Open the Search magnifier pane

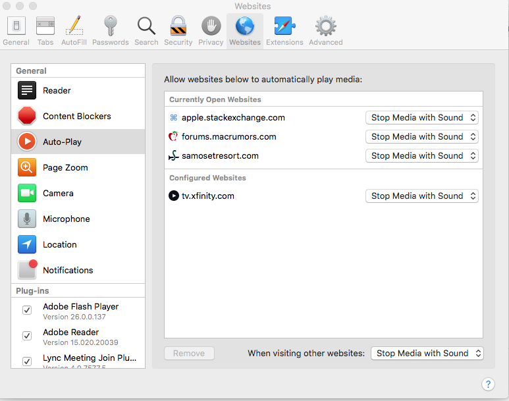pyautogui.click(x=146, y=31)
